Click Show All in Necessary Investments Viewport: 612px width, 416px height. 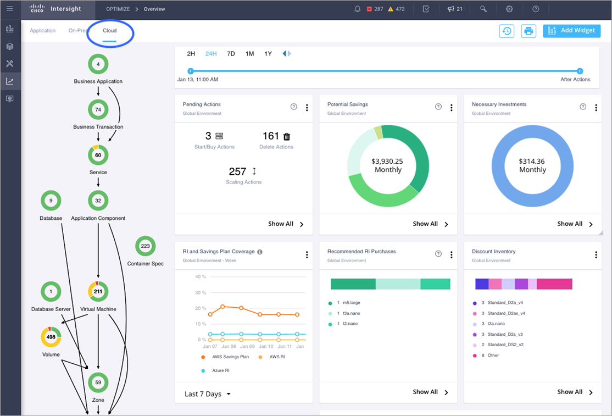575,224
